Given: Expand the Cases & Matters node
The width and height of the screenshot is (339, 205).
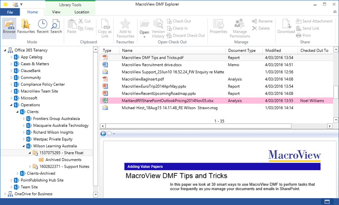Looking at the screenshot, I should pos(12,64).
